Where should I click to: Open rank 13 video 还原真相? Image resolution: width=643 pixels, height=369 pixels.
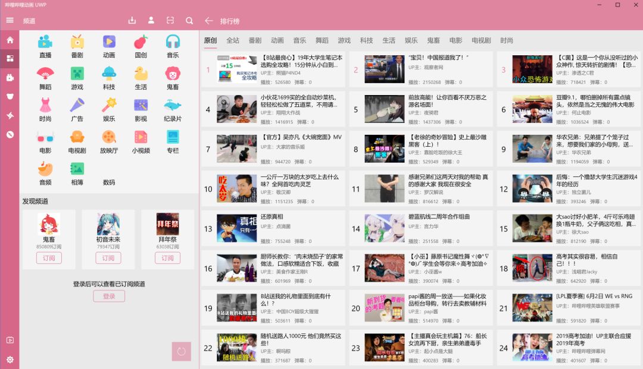pos(273,229)
